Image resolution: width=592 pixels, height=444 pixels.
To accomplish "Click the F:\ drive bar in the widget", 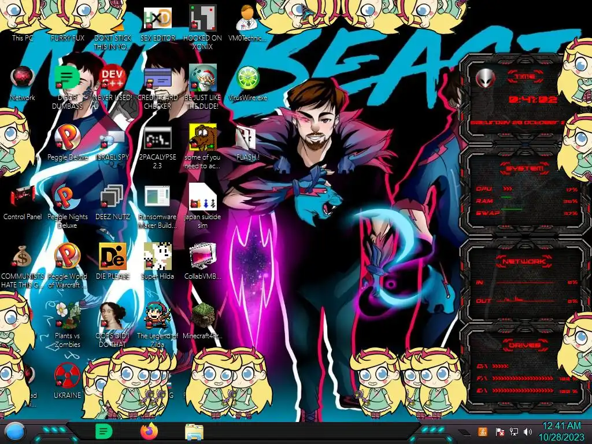I will coord(524,378).
